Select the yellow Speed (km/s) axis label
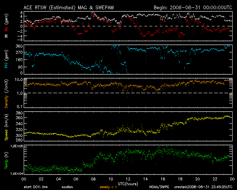The width and height of the screenshot is (237, 190). [6, 127]
